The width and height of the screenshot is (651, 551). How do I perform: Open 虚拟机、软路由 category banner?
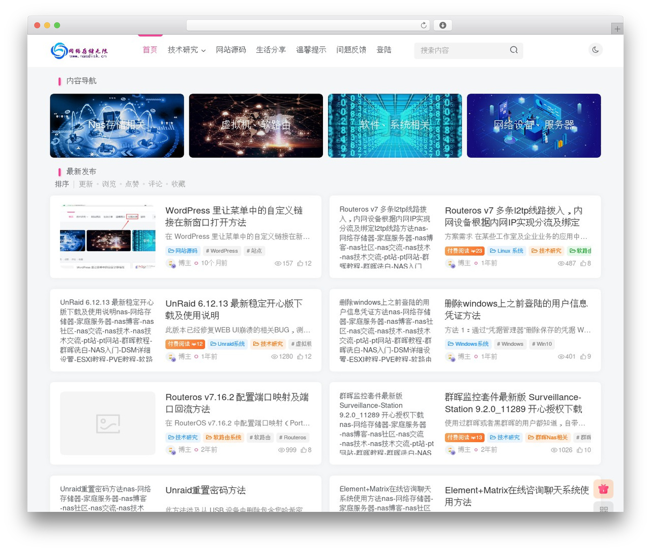click(x=256, y=126)
